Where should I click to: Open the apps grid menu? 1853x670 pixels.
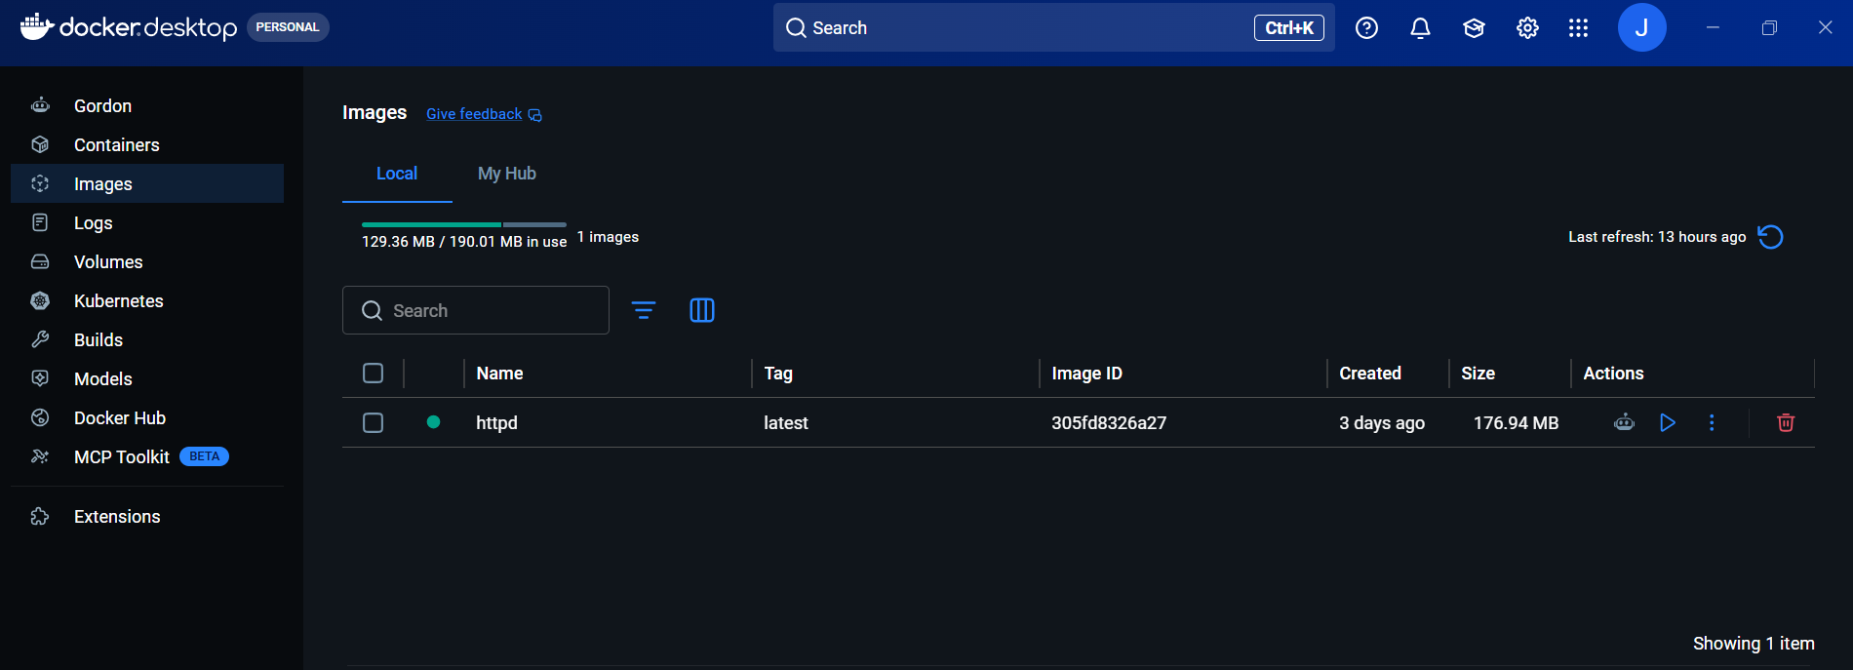tap(1578, 28)
